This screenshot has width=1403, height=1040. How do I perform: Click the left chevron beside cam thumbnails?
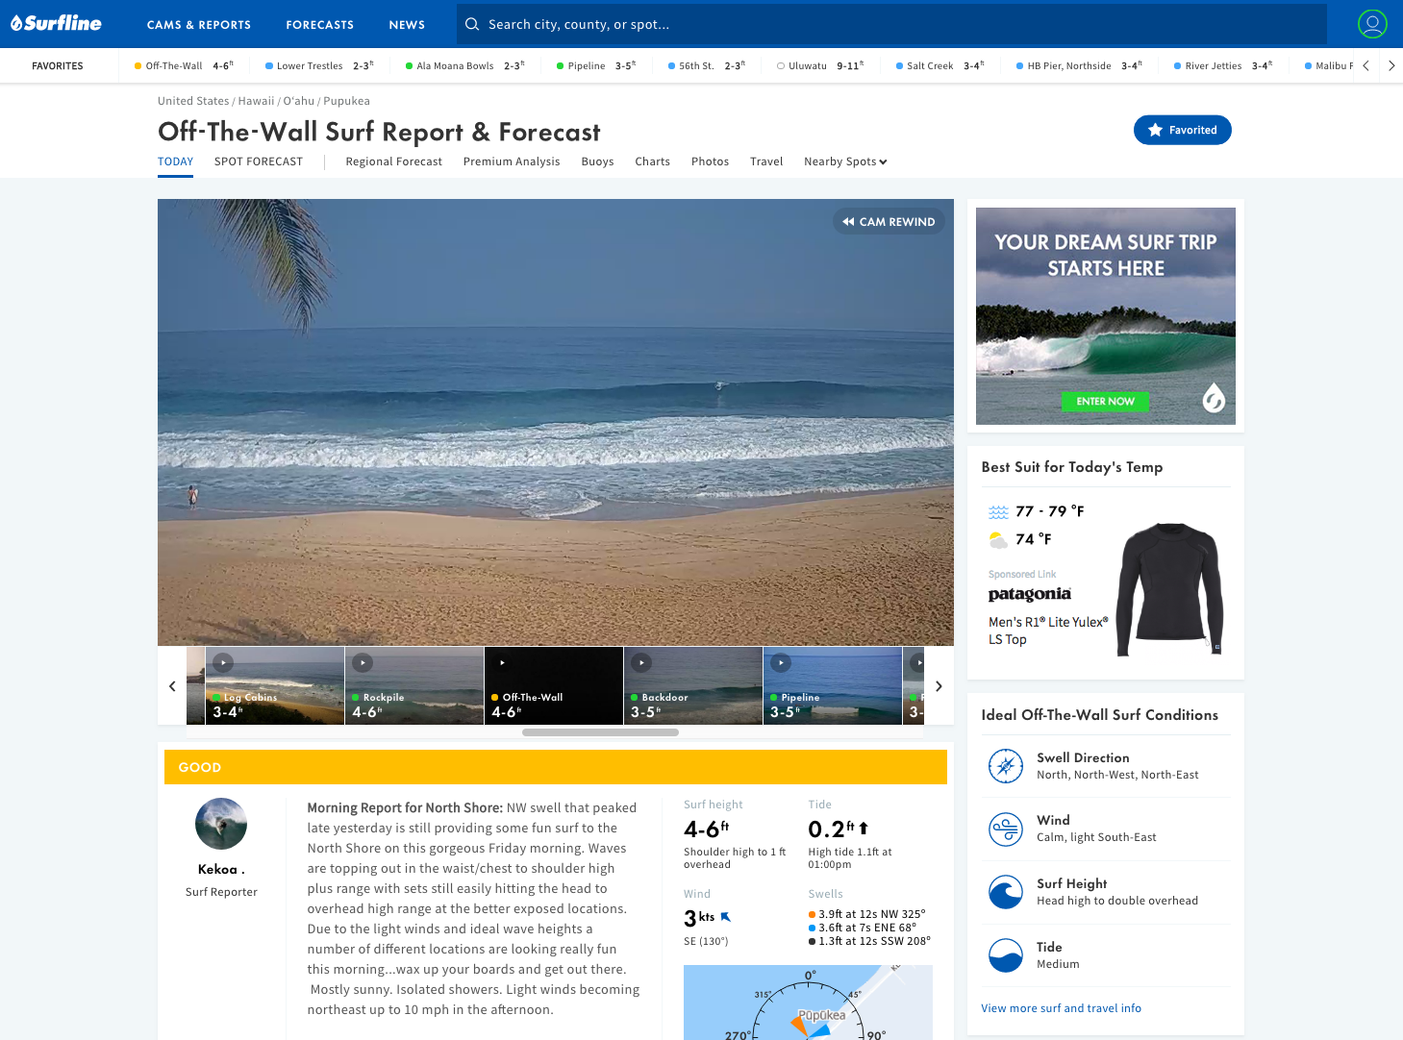tap(172, 685)
